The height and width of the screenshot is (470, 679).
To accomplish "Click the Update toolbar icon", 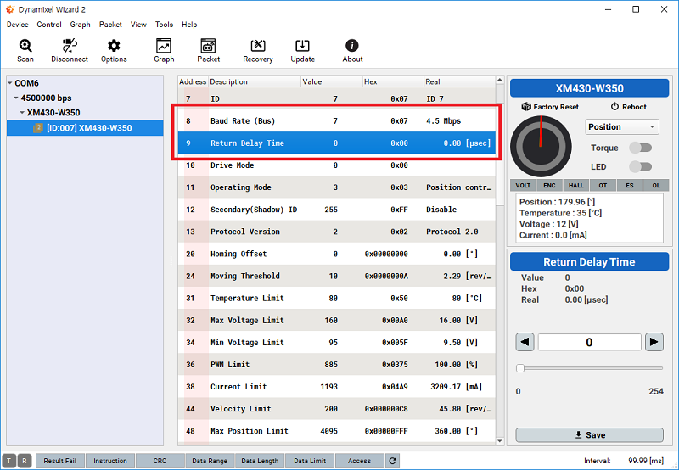I will (x=302, y=51).
